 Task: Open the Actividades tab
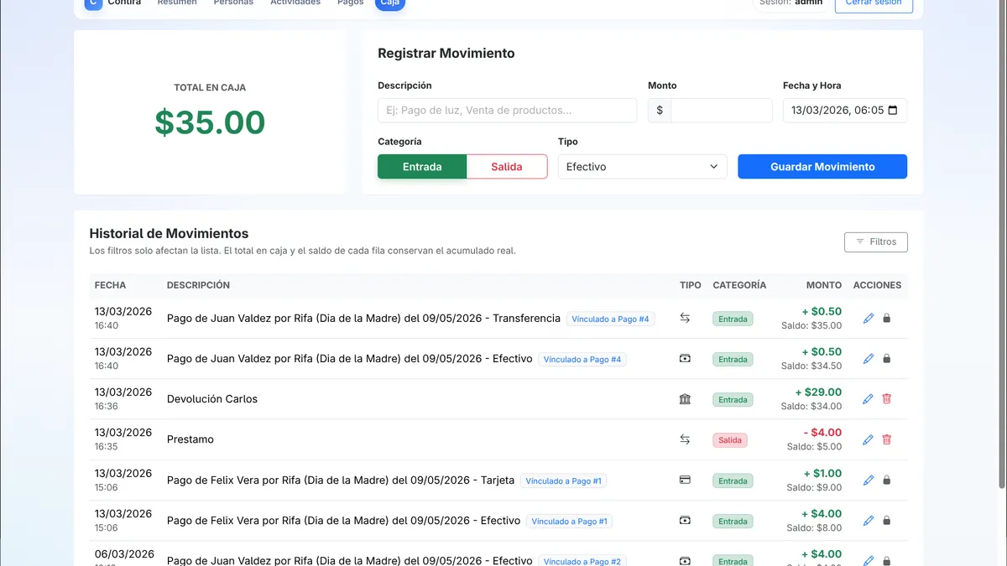[x=295, y=3]
